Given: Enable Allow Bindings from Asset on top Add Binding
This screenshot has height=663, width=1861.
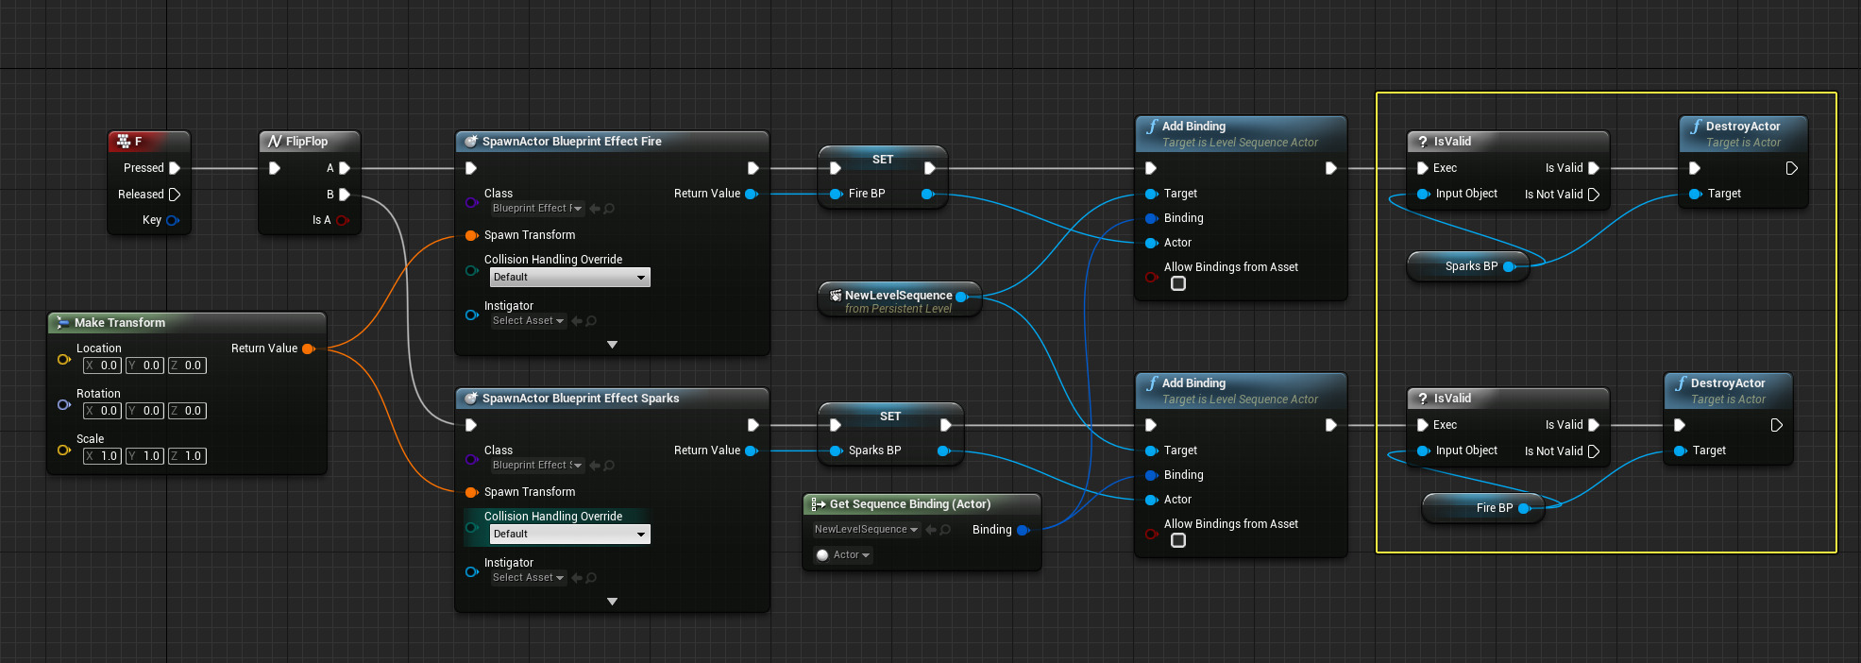Looking at the screenshot, I should pyautogui.click(x=1178, y=283).
